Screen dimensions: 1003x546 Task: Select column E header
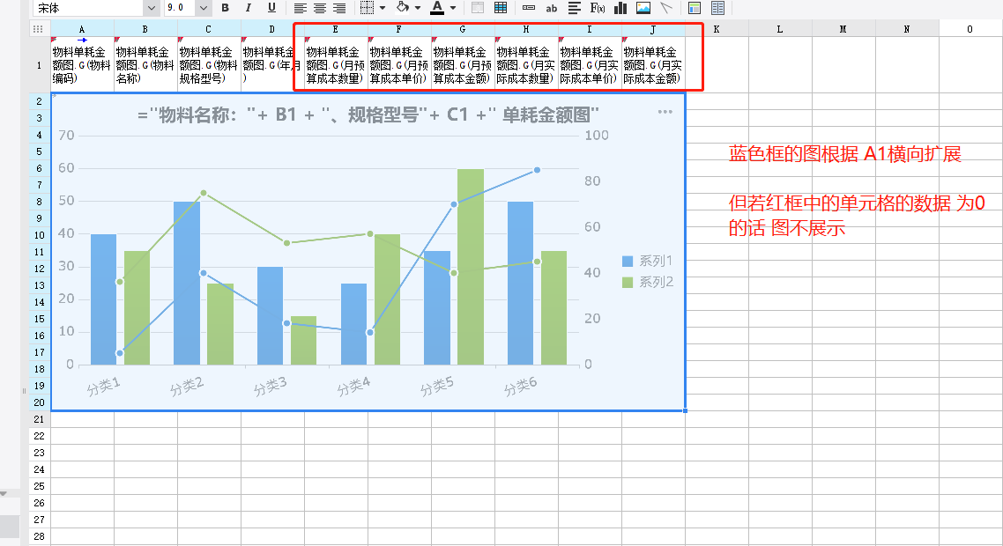pos(336,29)
